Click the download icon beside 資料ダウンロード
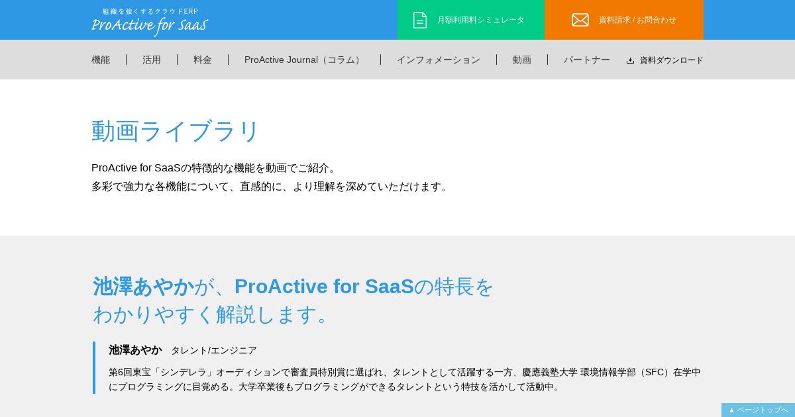795x417 pixels. 630,60
